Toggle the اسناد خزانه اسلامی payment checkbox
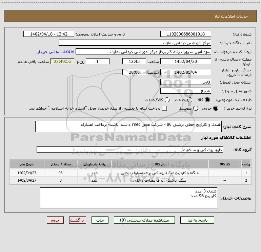Image resolution: width=261 pixels, height=252 pixels. tap(164, 108)
